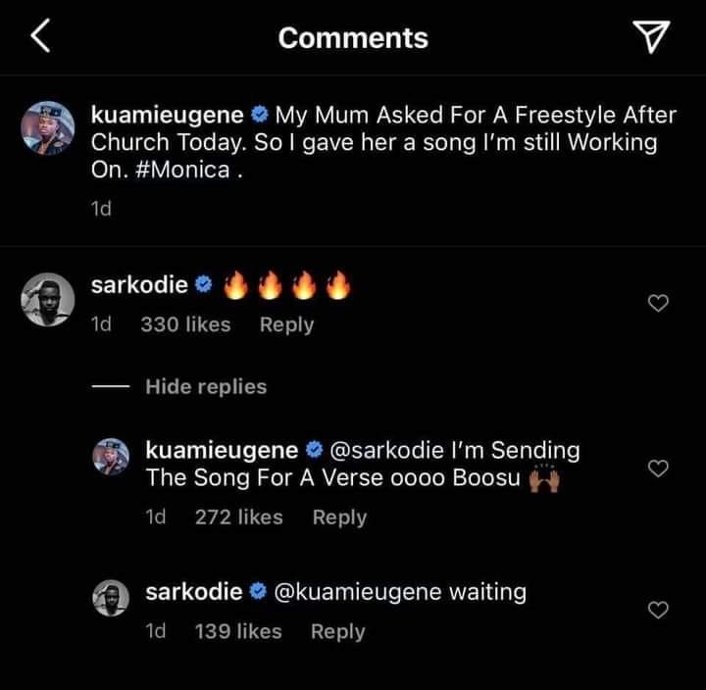This screenshot has width=706, height=690.
Task: Like sarkodie's 'waiting' reply
Action: tap(659, 611)
